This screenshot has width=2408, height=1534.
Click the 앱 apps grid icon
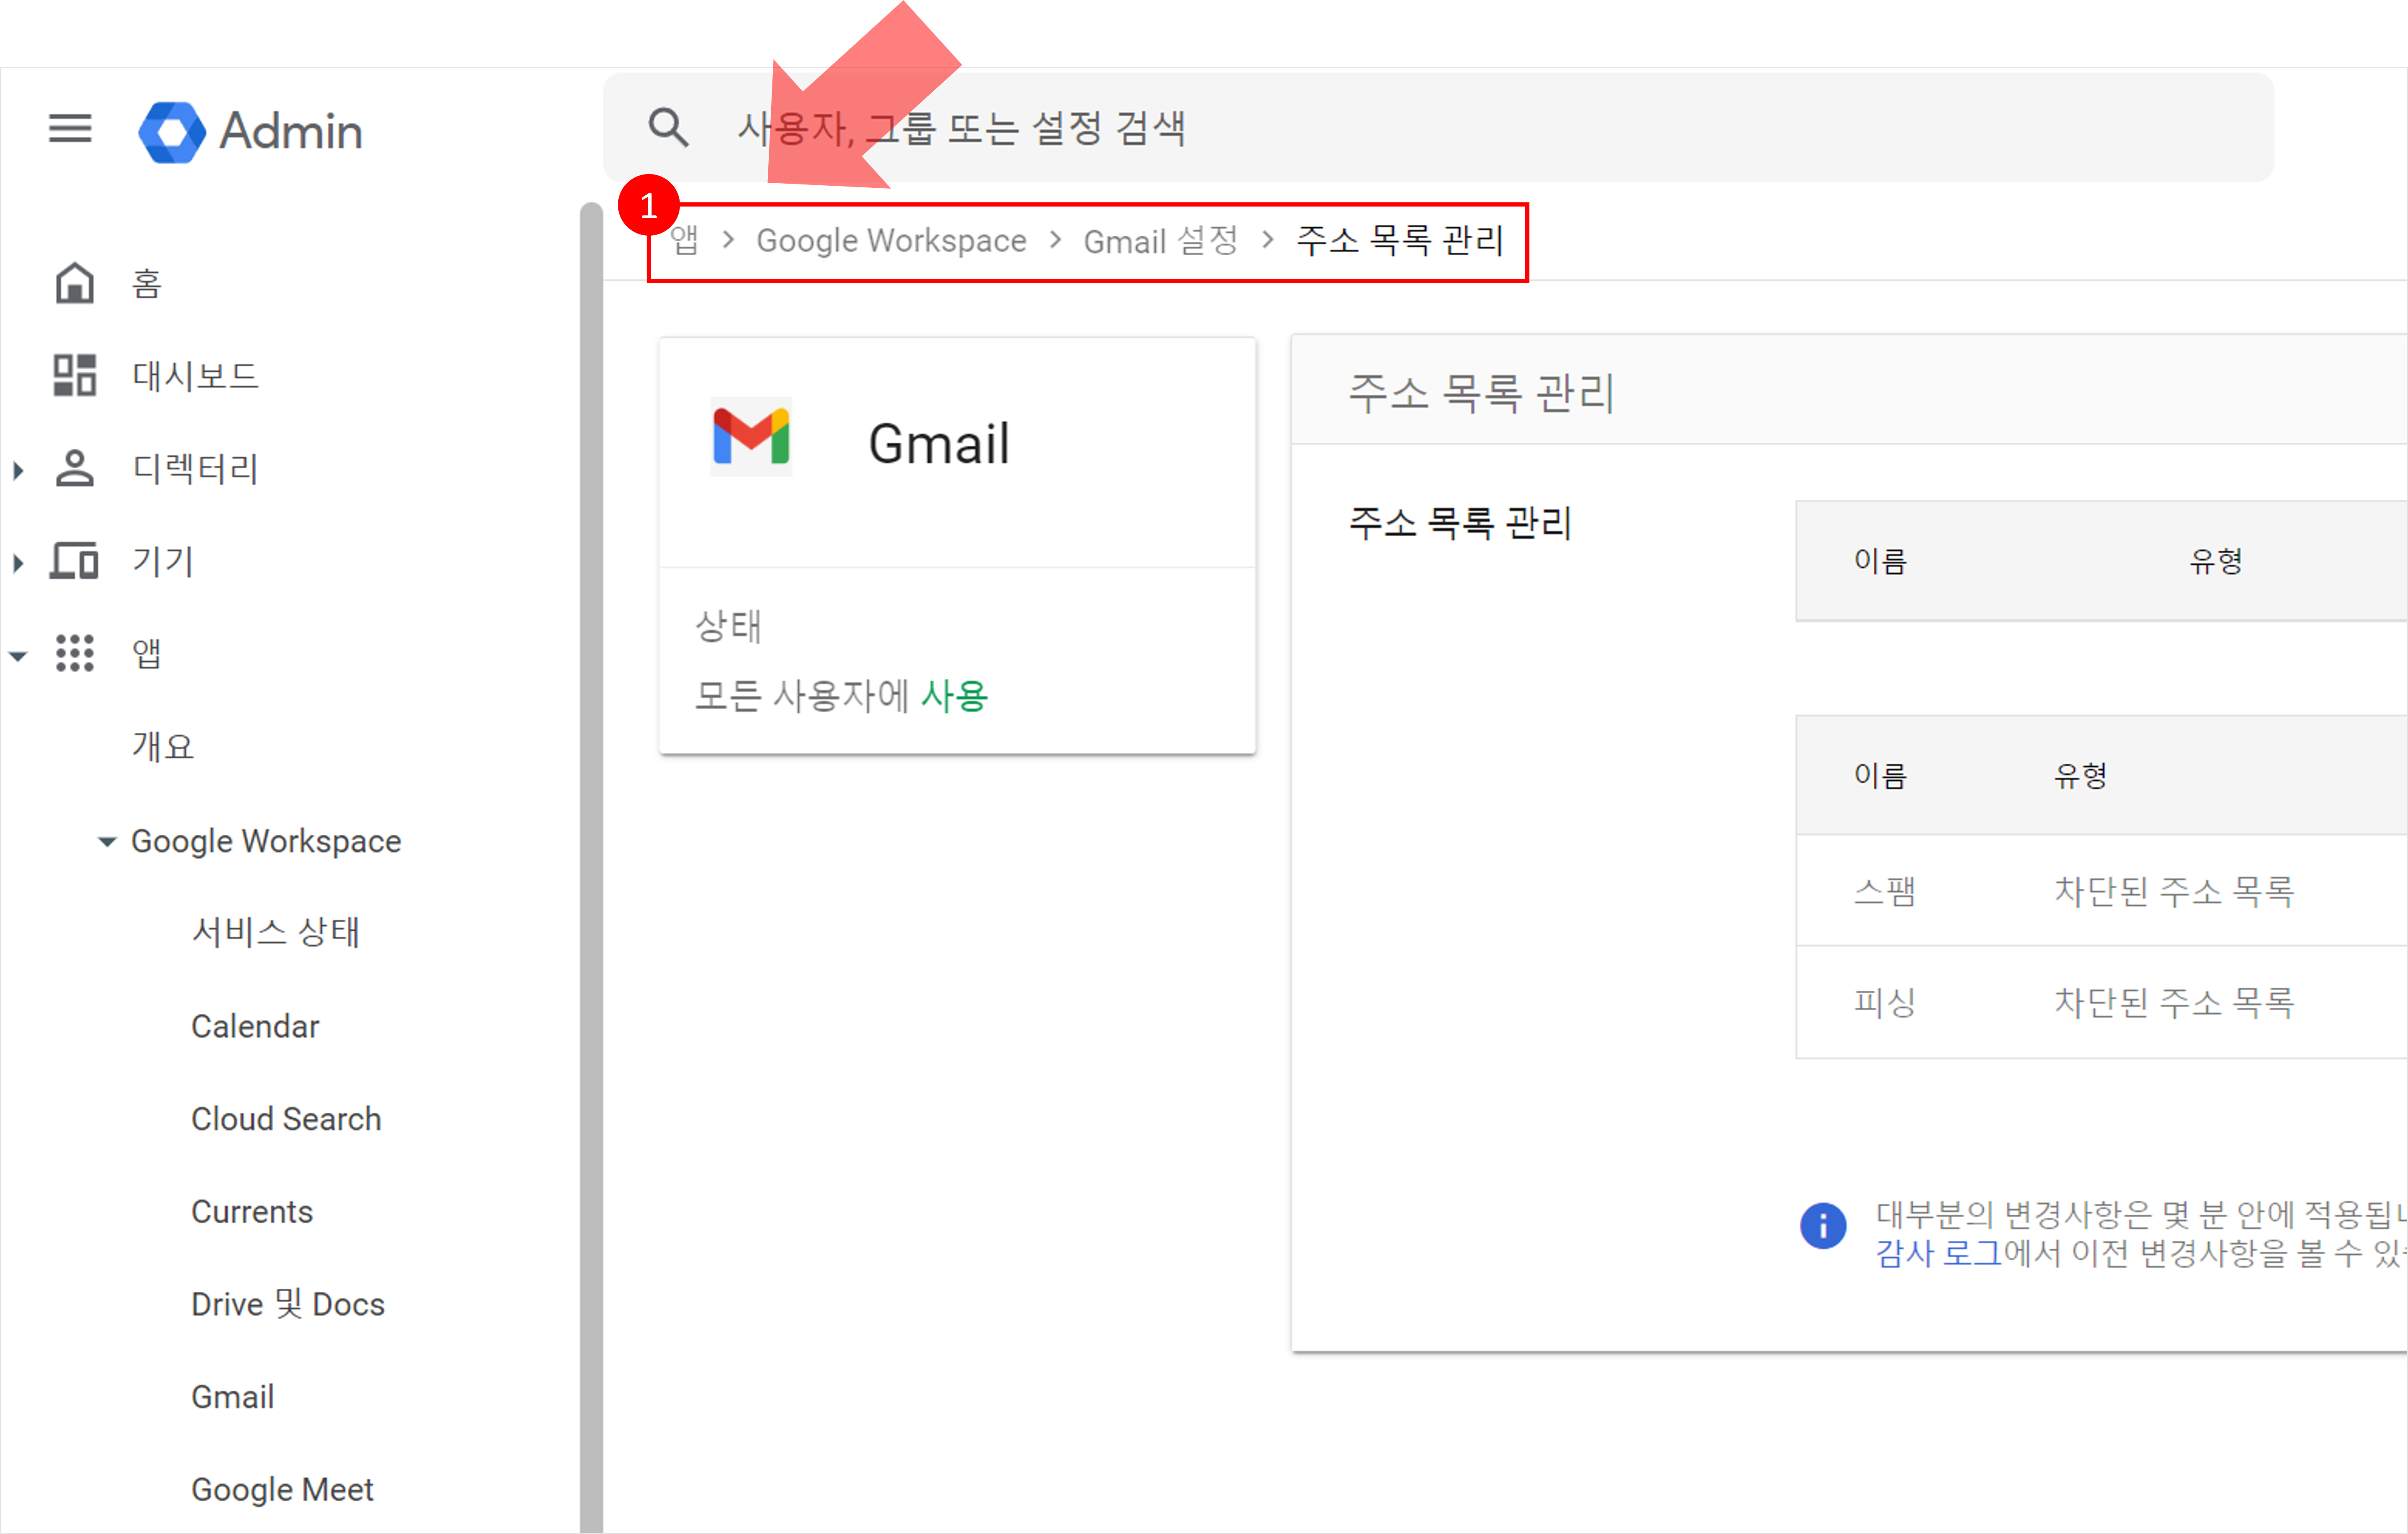[74, 653]
